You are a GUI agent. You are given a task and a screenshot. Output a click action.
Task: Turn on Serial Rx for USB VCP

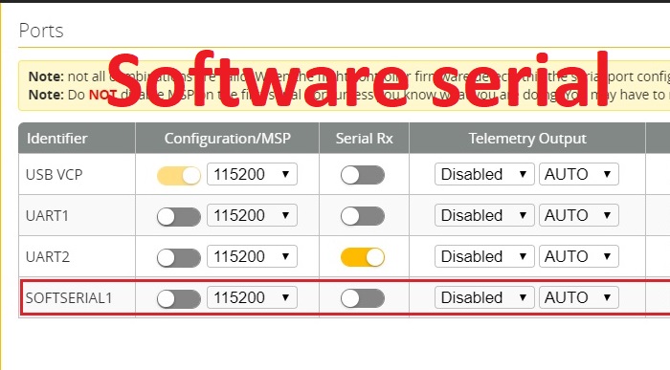[x=363, y=175]
